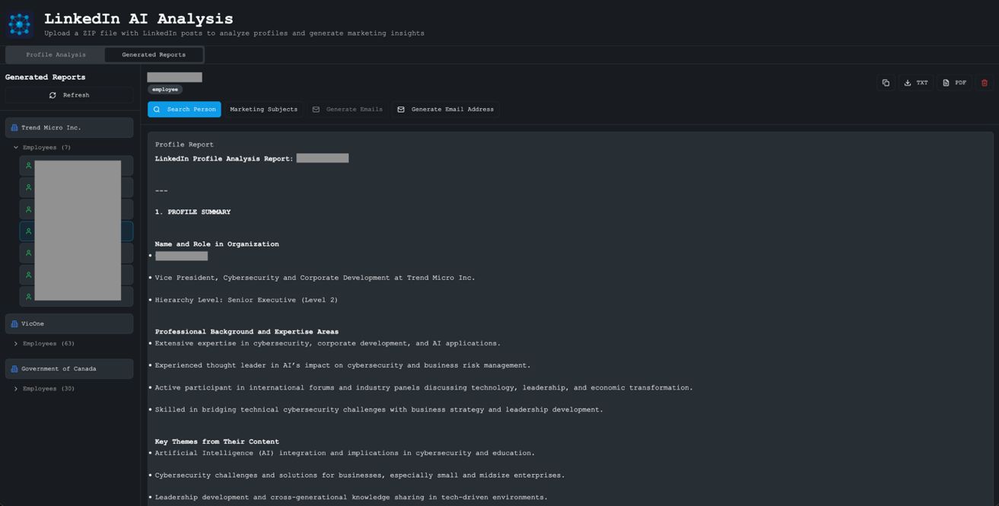Open the Marketing Subjects section
The width and height of the screenshot is (999, 506).
tap(263, 110)
